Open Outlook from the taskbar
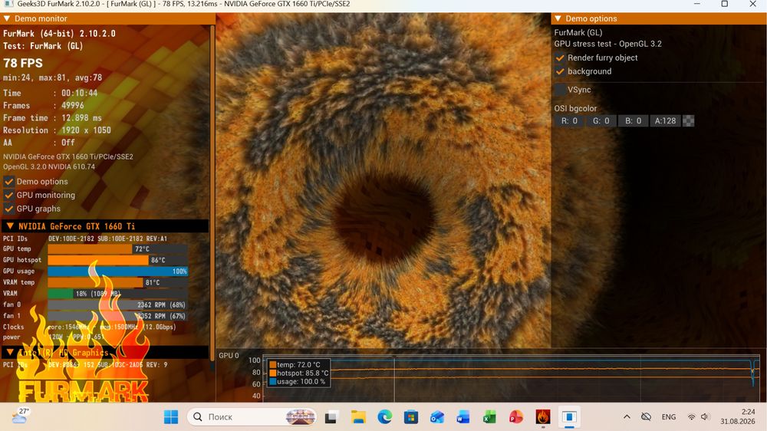 (x=437, y=417)
